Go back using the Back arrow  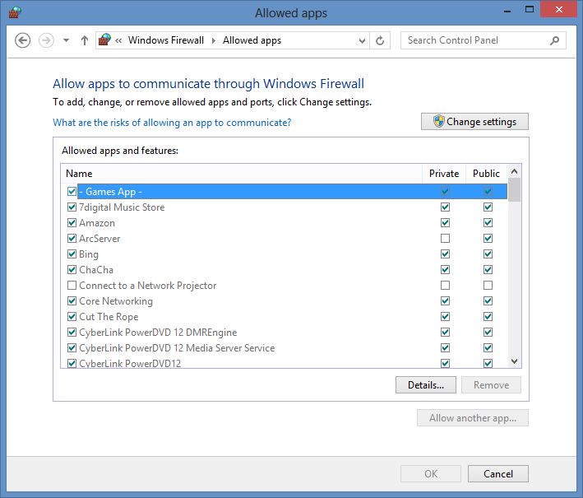[23, 40]
